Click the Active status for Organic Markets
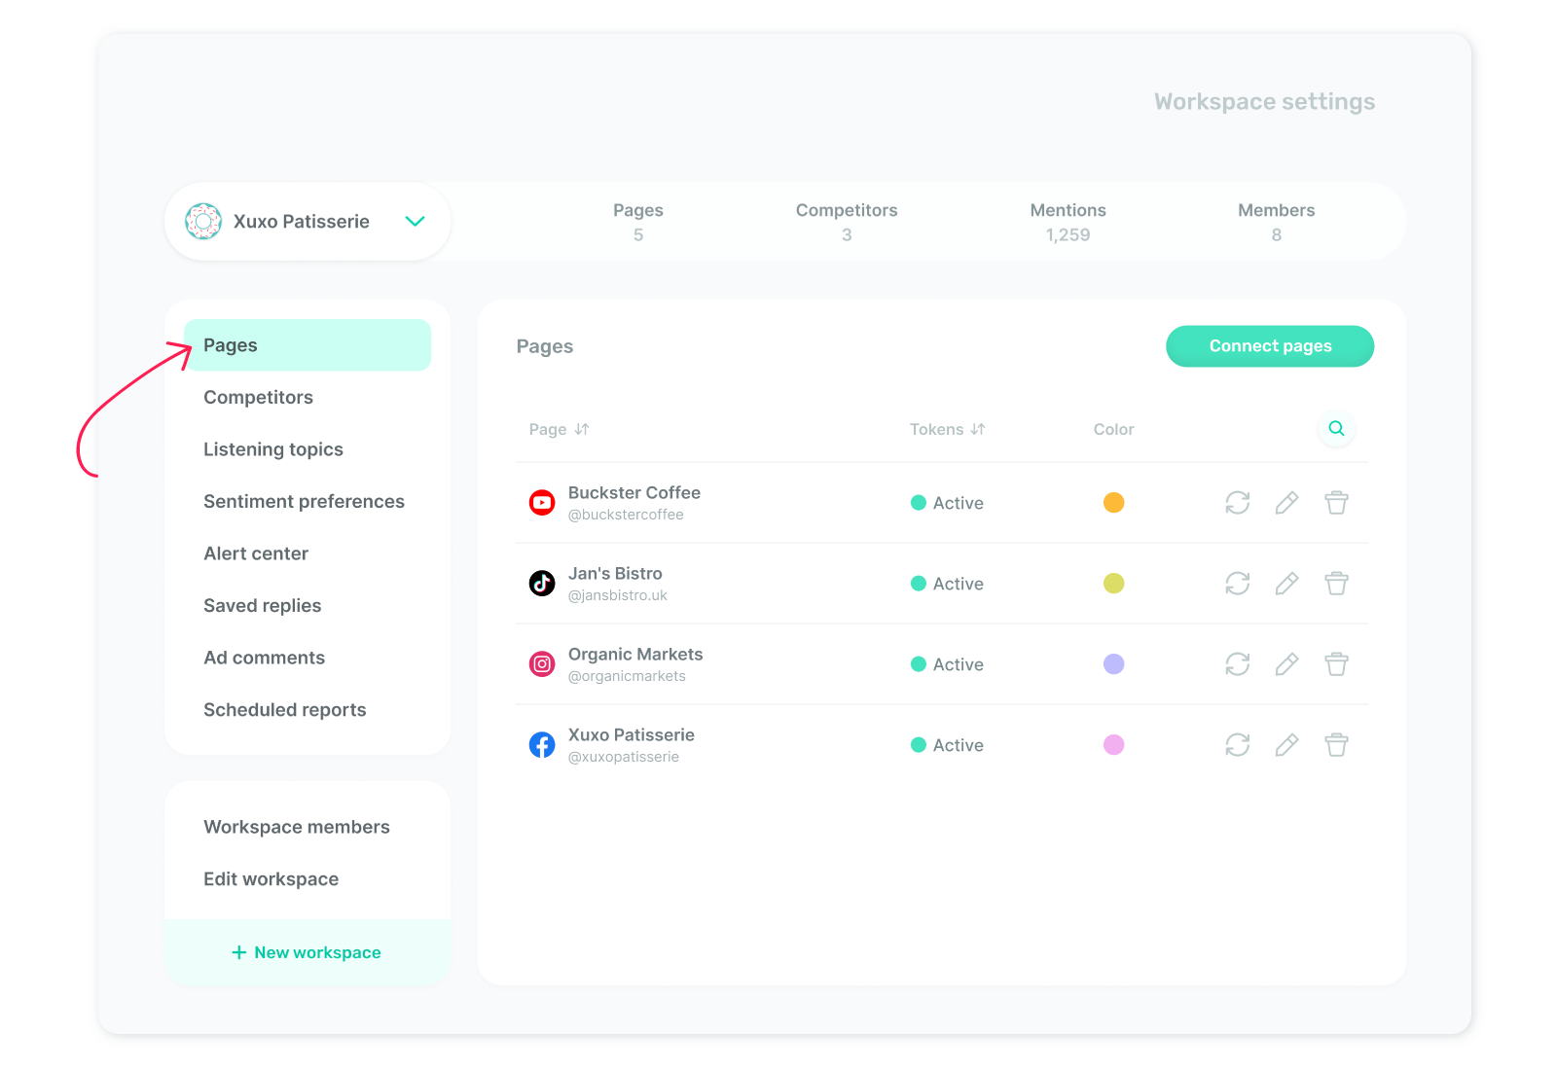 (947, 664)
